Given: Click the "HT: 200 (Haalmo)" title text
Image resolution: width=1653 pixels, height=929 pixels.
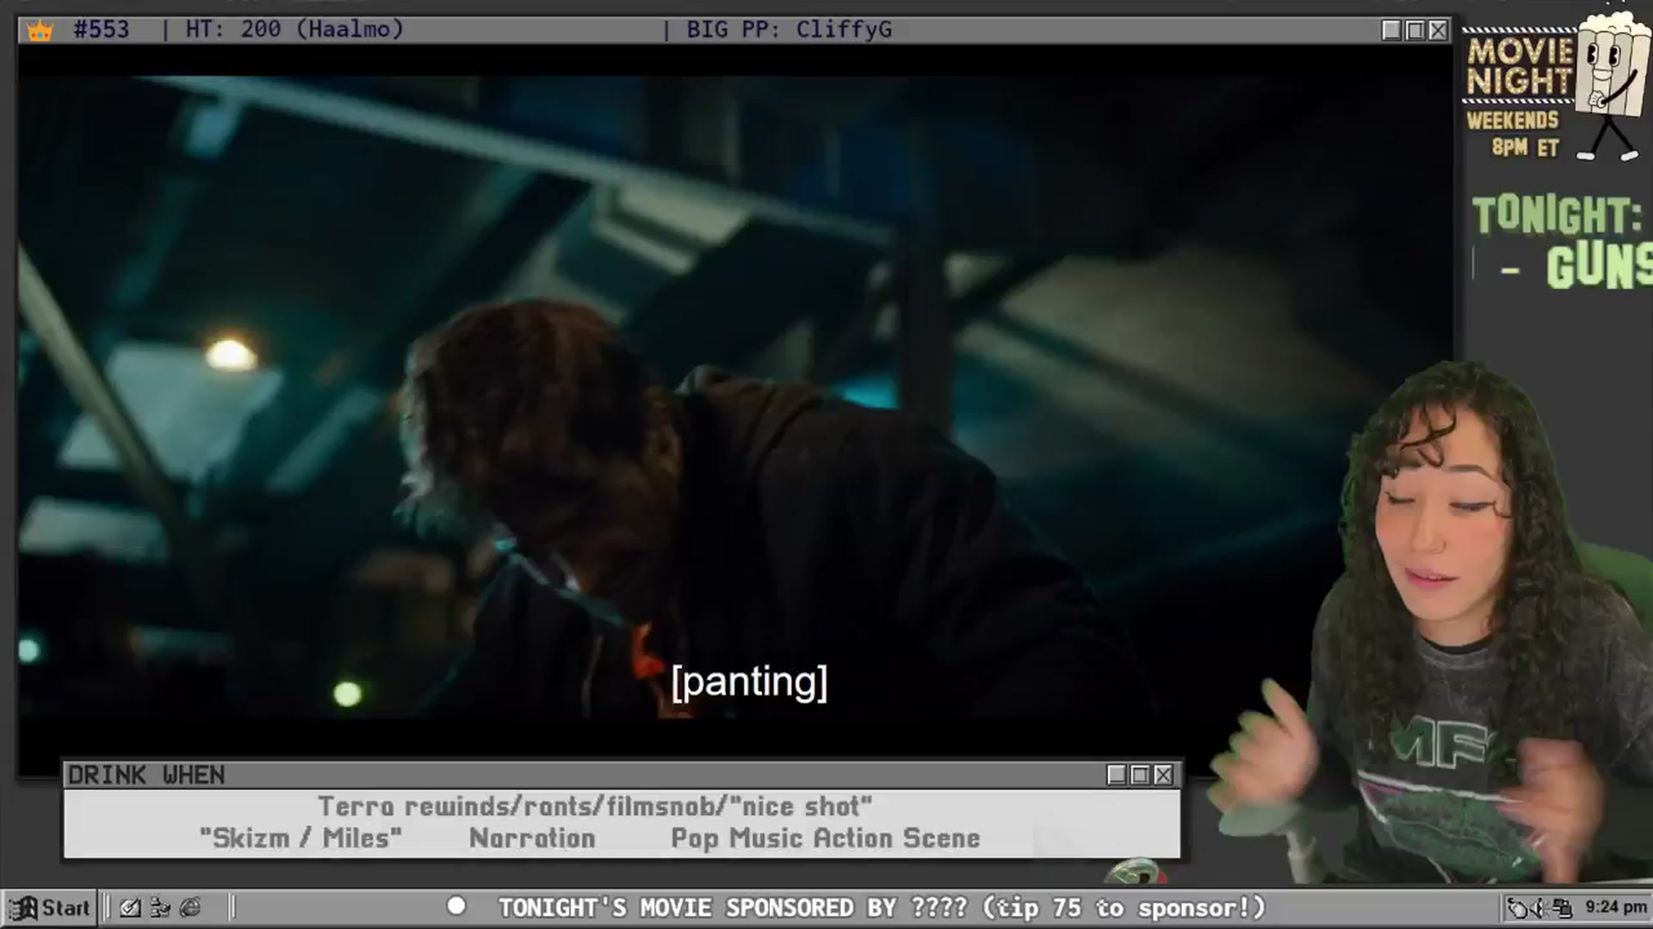Looking at the screenshot, I should (x=294, y=29).
